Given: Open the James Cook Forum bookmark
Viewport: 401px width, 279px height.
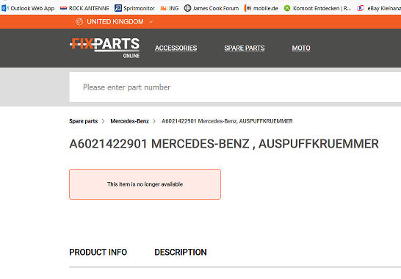Looking at the screenshot, I should [212, 8].
